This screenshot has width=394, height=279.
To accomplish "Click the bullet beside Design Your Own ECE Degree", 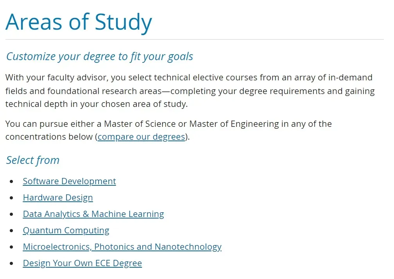I will pyautogui.click(x=12, y=264).
